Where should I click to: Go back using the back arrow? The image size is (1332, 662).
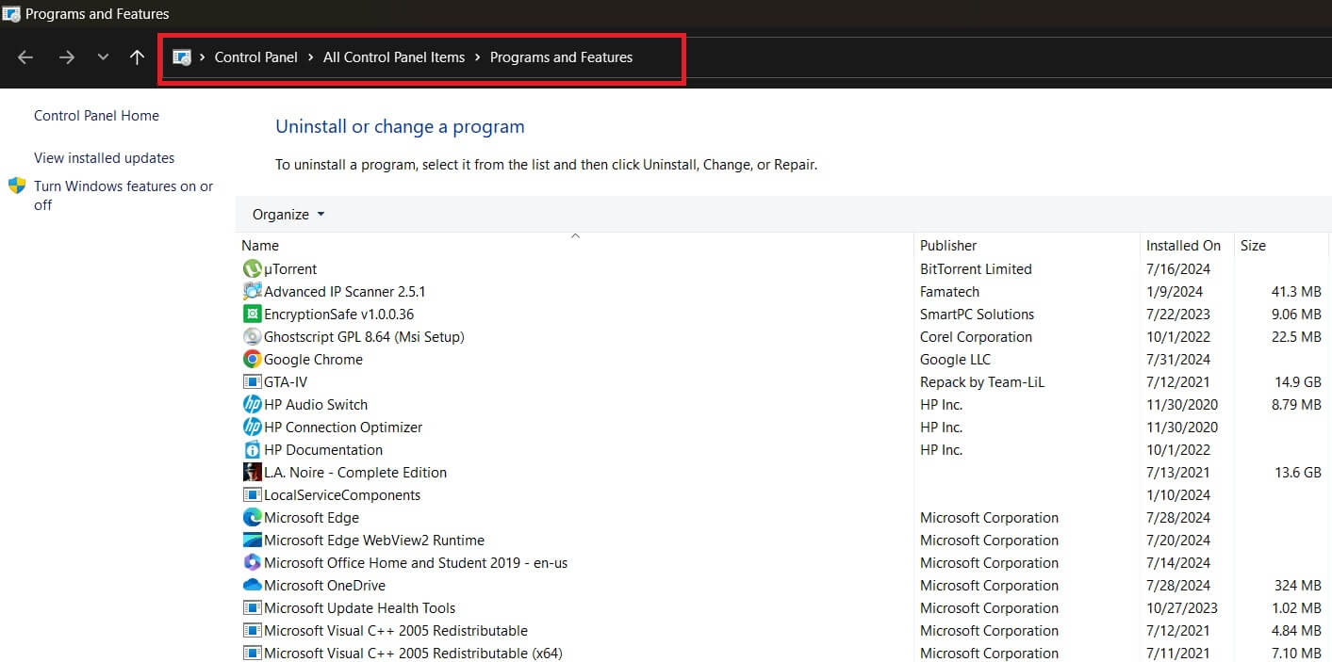[25, 57]
